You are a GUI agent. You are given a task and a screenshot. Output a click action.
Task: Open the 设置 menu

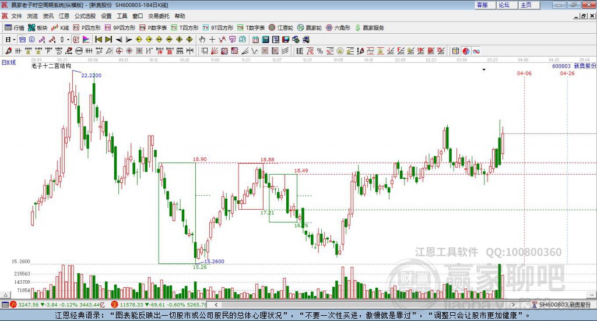(106, 16)
